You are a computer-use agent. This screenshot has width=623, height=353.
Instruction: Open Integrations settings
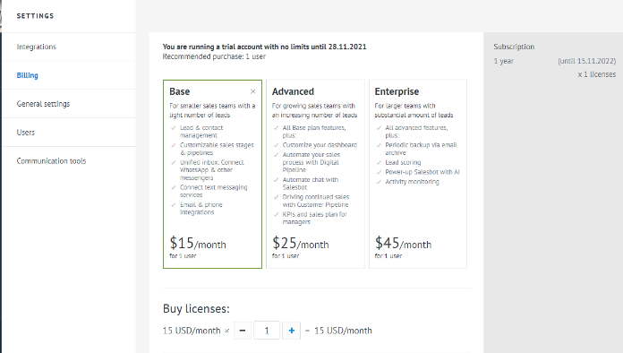[x=37, y=47]
